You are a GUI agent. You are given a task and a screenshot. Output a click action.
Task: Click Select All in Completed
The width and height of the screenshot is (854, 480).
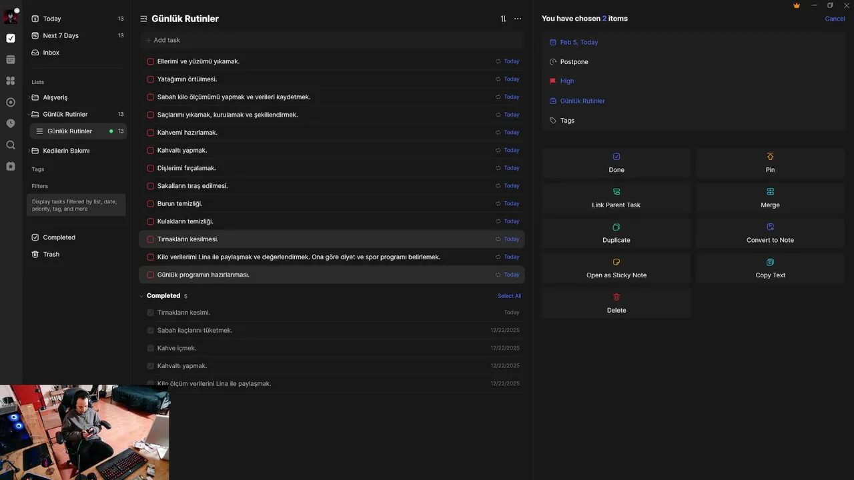[509, 296]
